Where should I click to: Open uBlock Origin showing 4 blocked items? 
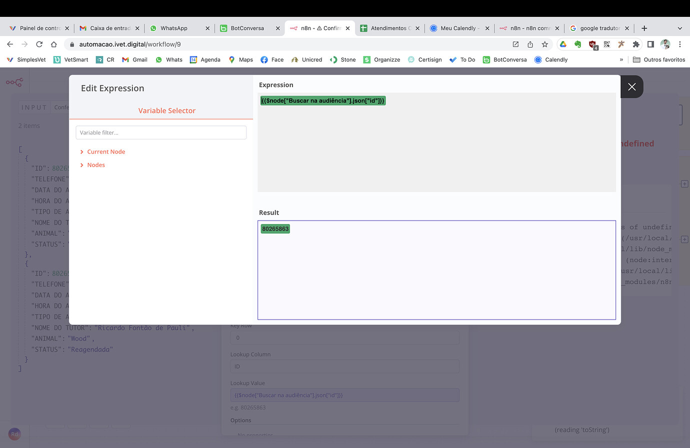point(593,44)
